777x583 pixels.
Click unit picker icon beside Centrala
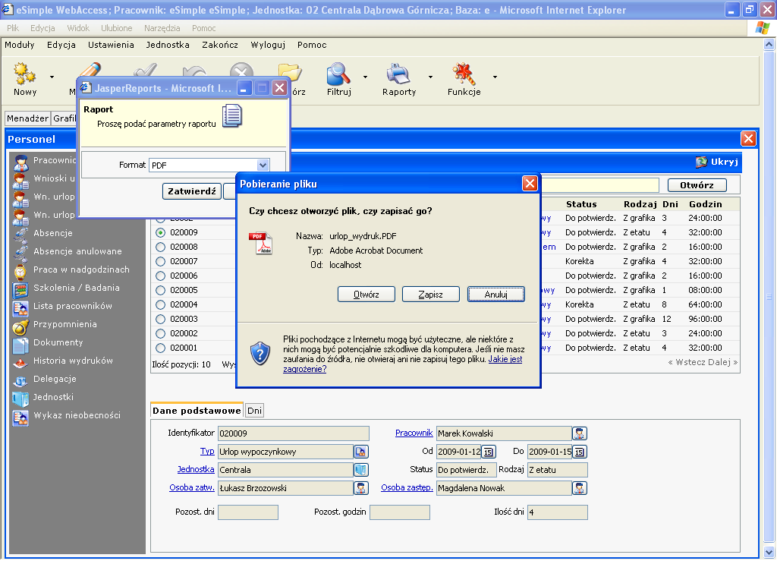click(360, 469)
